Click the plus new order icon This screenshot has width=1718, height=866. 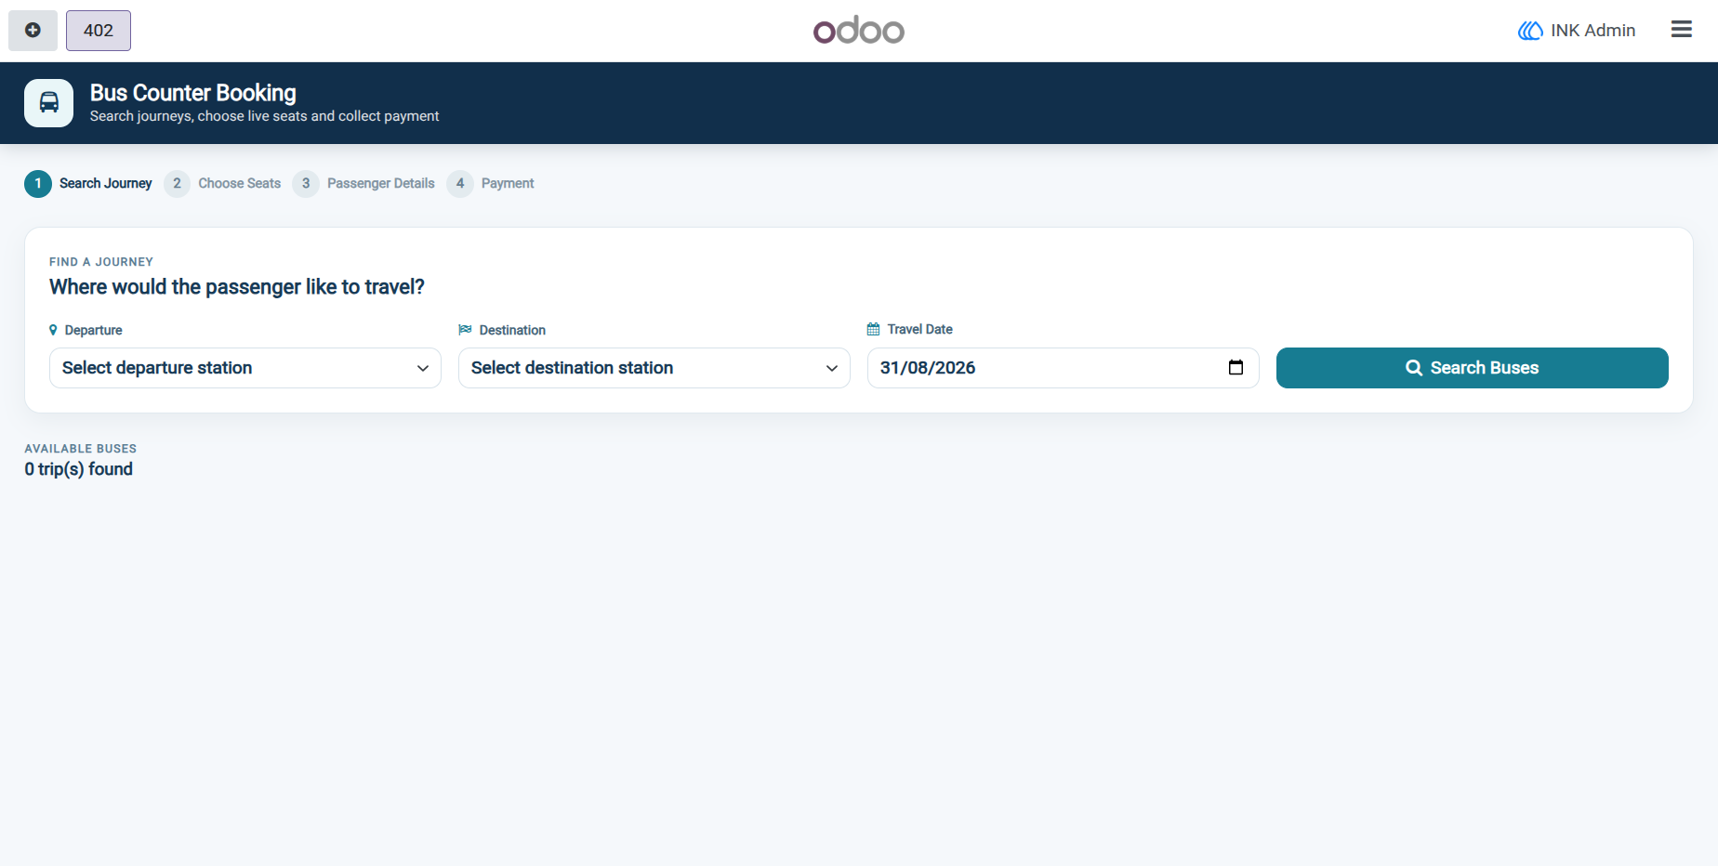pyautogui.click(x=33, y=31)
